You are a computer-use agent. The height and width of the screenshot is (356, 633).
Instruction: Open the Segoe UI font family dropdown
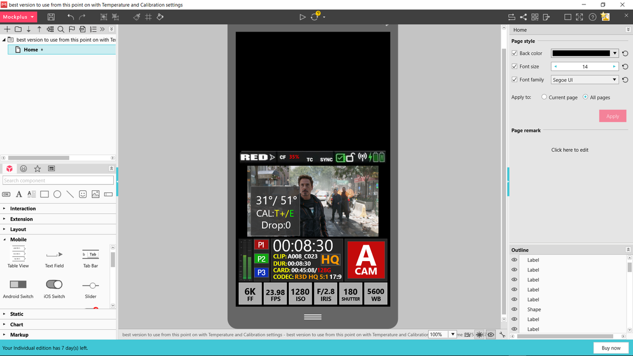coord(585,80)
